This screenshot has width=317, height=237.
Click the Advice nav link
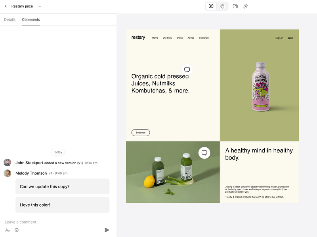coord(191,38)
